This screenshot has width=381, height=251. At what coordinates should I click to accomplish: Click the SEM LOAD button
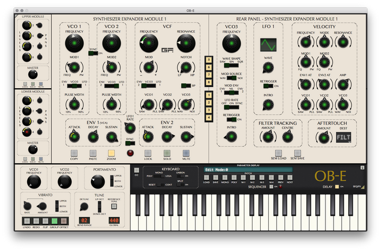click(279, 153)
